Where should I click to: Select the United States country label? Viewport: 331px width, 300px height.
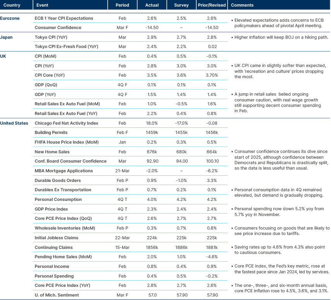tap(14, 123)
